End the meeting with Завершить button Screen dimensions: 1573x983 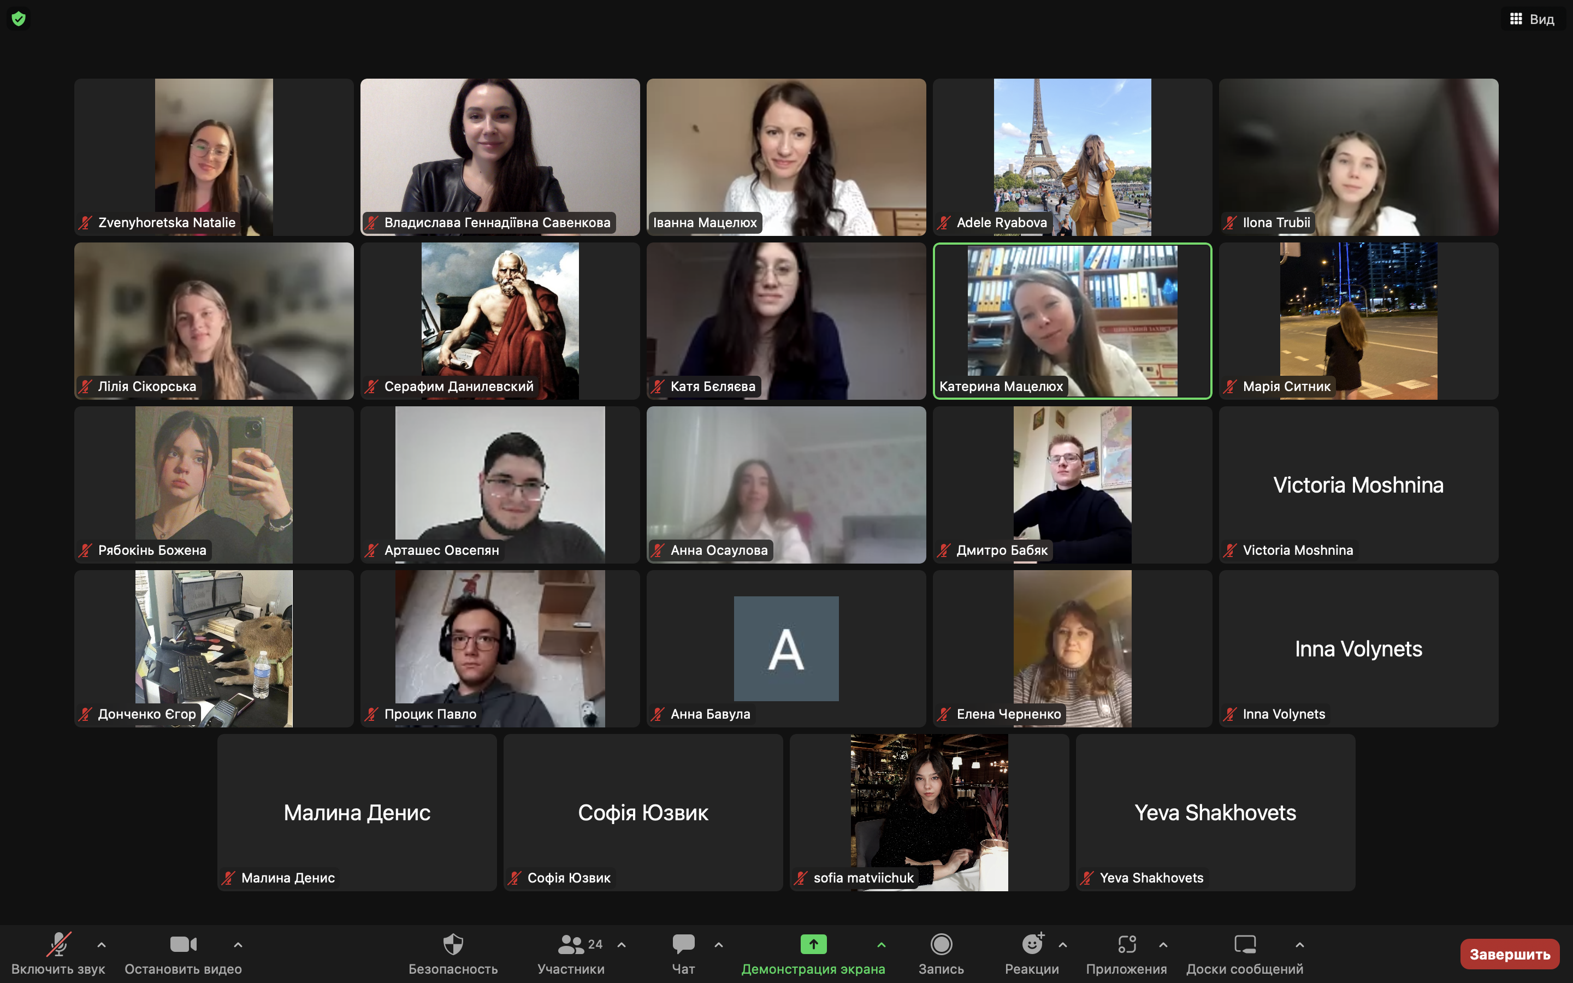1509,954
